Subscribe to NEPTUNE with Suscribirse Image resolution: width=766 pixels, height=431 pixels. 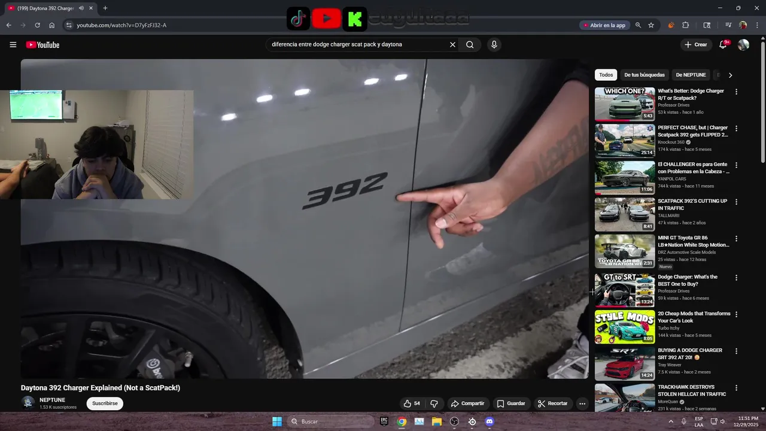click(105, 403)
